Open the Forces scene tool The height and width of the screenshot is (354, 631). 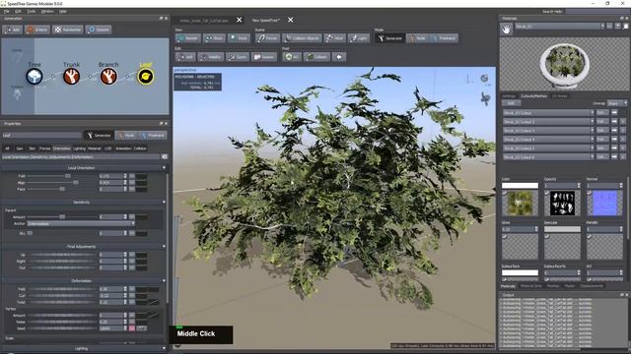point(268,38)
